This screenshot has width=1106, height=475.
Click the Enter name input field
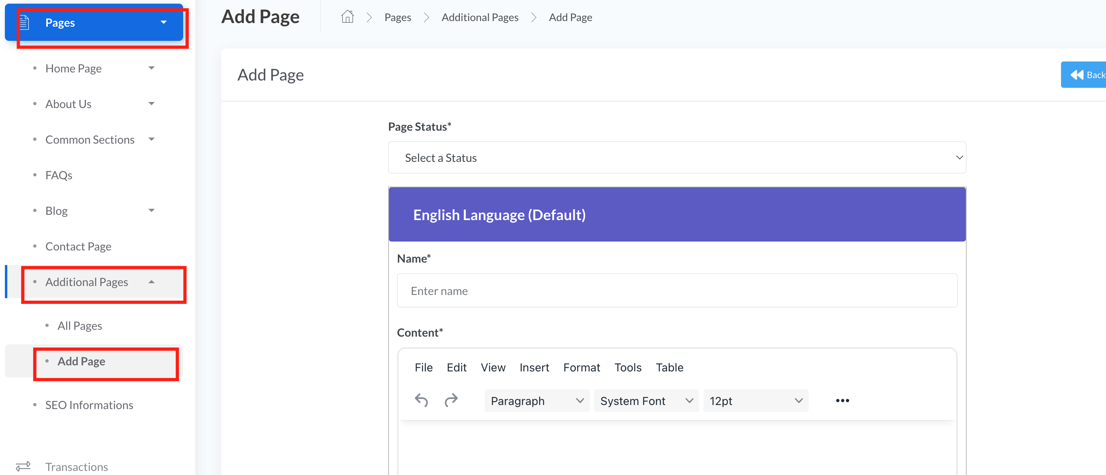click(x=677, y=291)
